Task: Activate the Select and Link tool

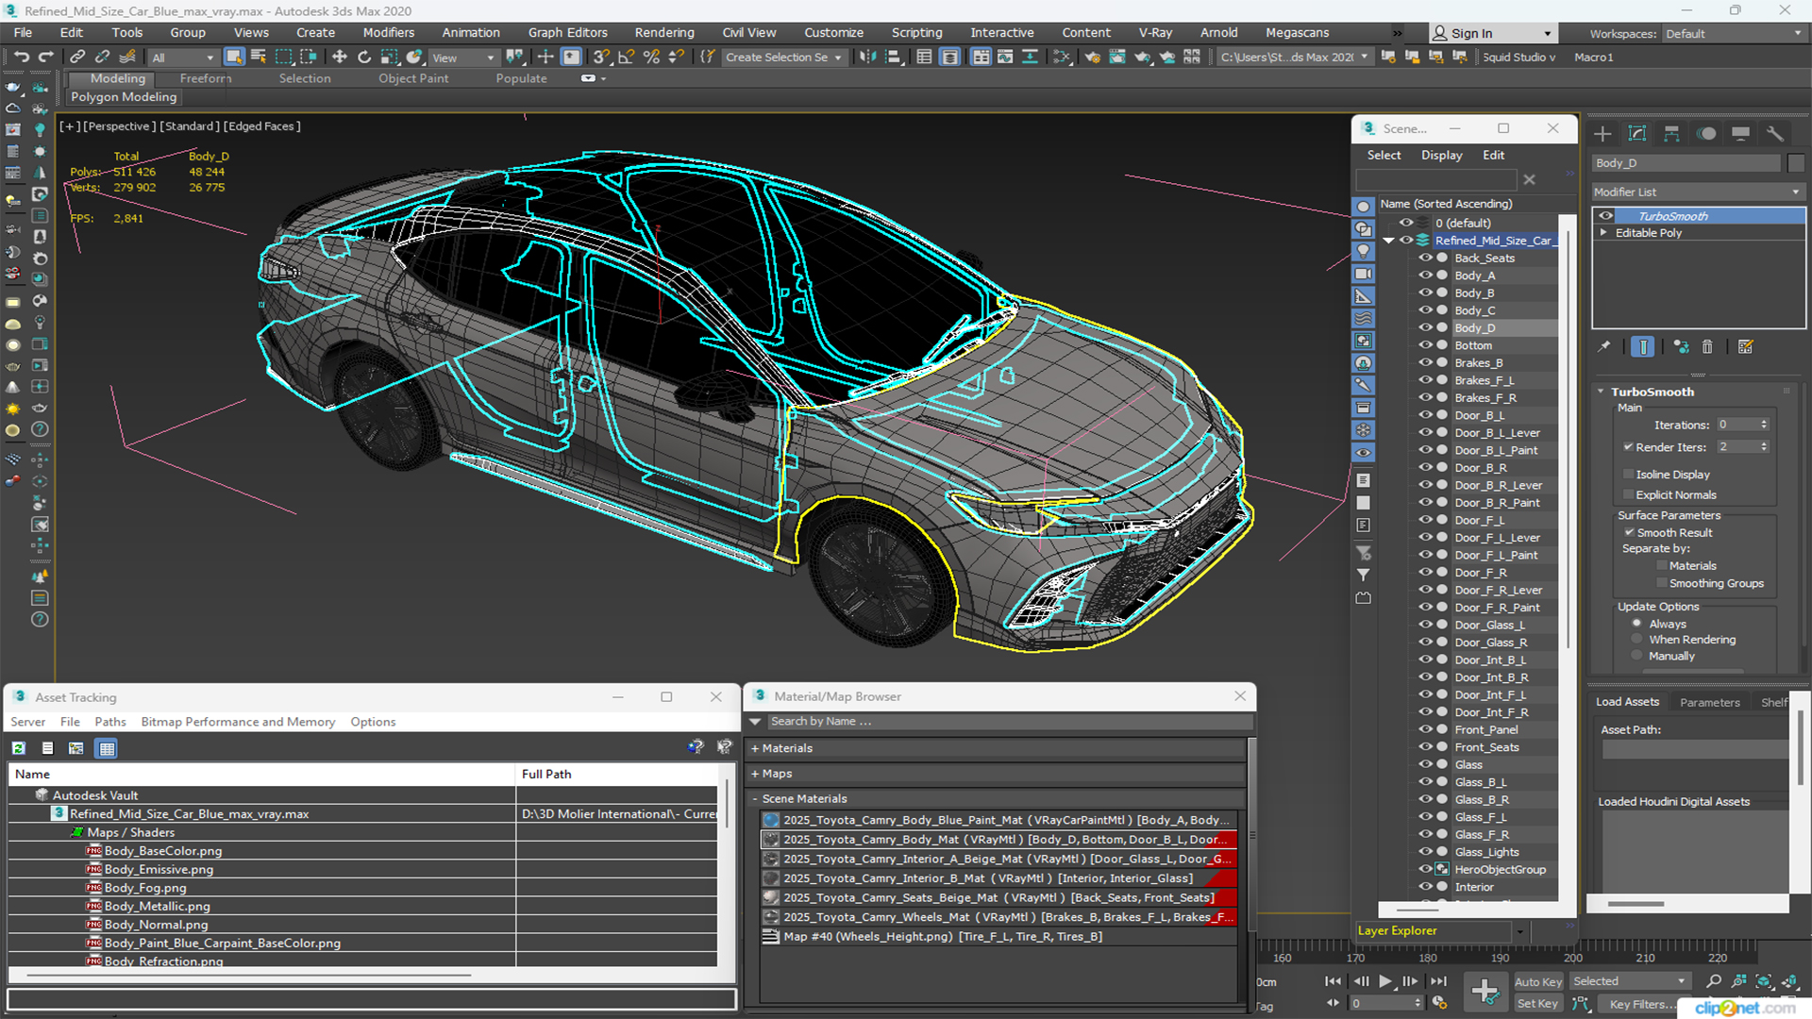Action: point(78,58)
